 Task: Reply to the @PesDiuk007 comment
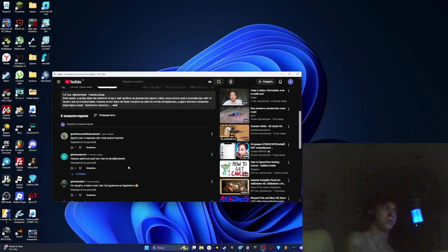(91, 195)
